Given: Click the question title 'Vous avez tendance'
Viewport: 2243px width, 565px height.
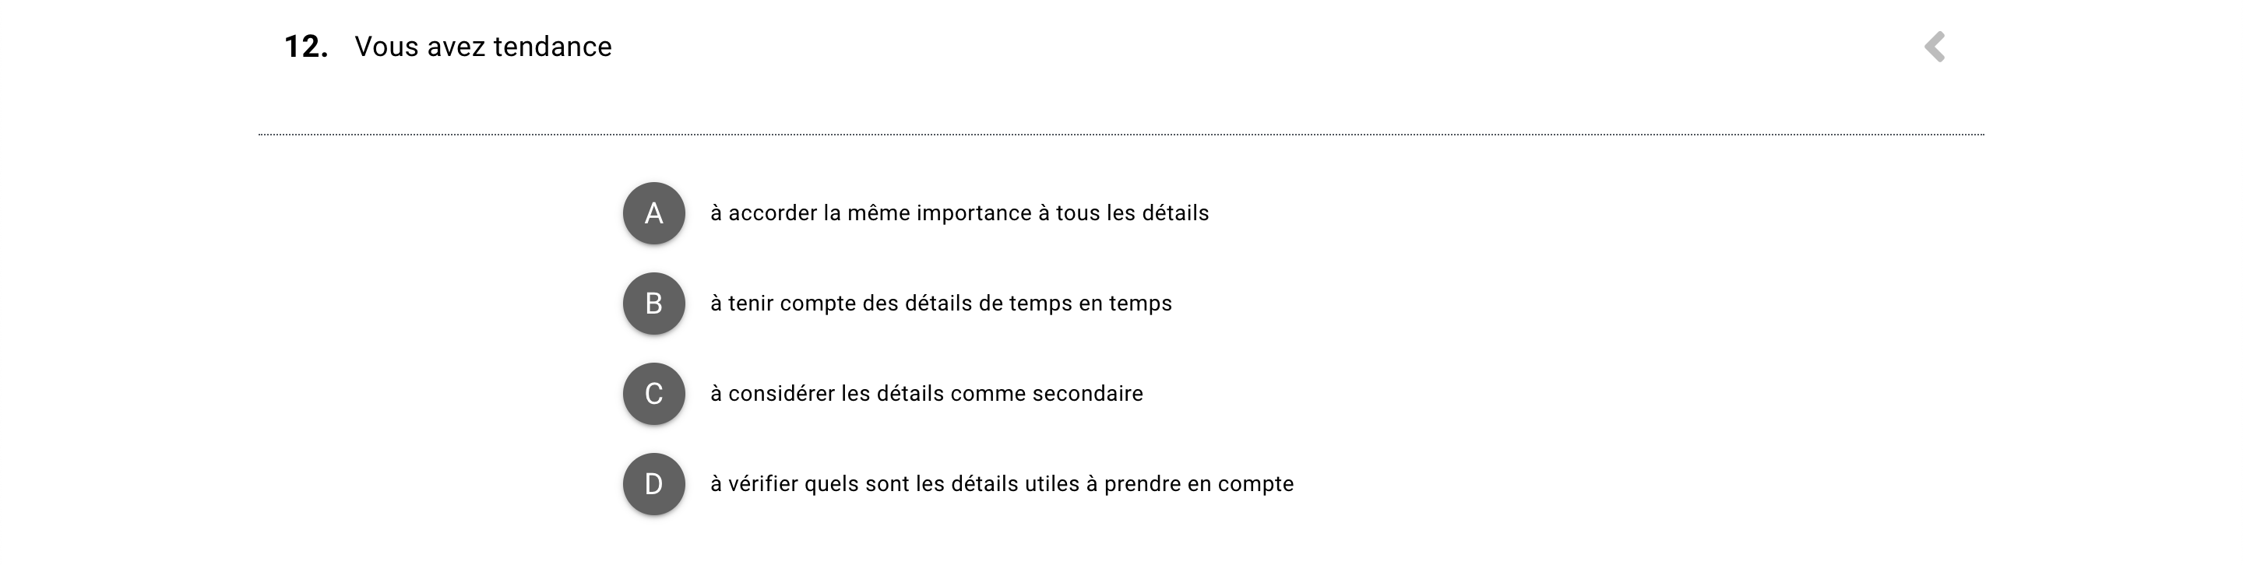Looking at the screenshot, I should click(482, 47).
